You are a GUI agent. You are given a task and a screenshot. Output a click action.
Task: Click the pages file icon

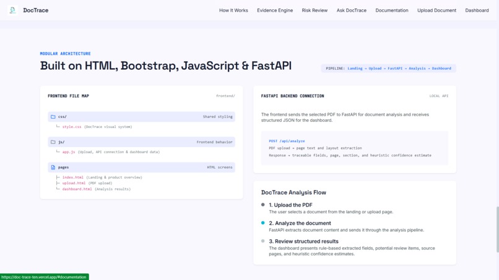[x=53, y=167]
